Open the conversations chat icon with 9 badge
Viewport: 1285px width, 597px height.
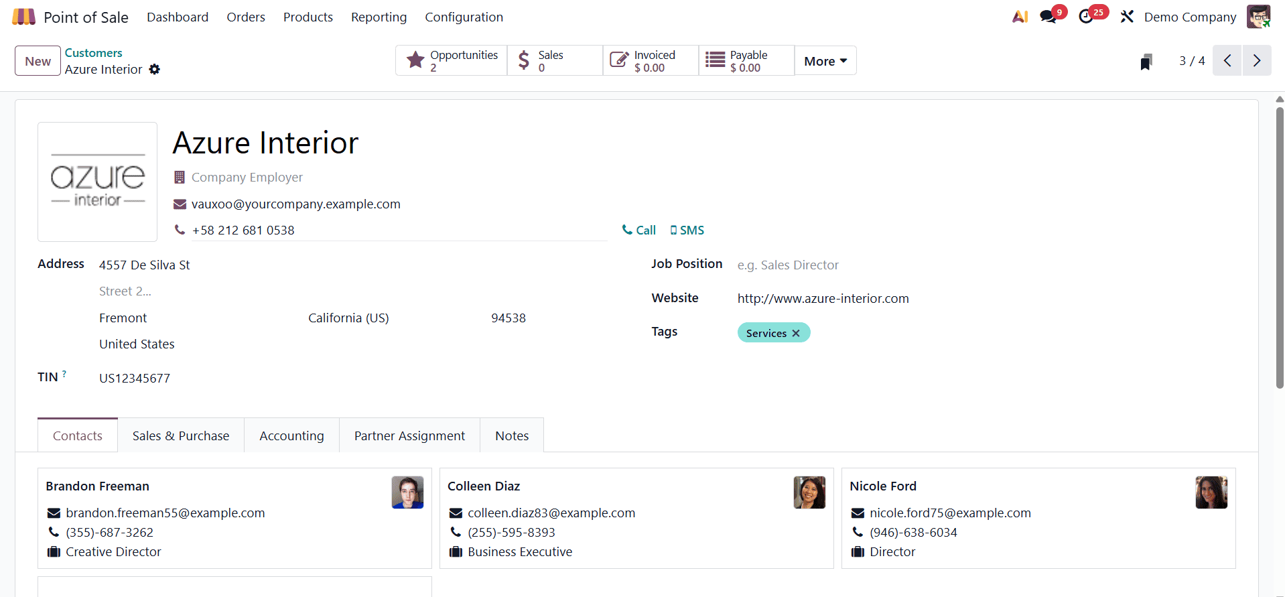point(1048,17)
